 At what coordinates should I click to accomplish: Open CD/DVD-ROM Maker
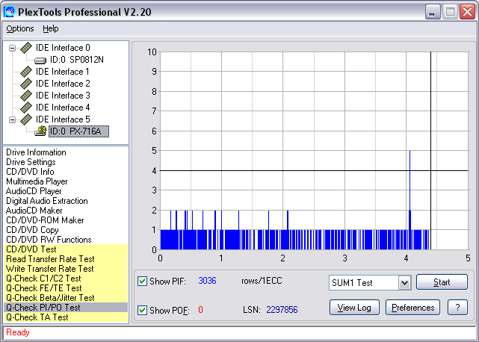coord(45,220)
